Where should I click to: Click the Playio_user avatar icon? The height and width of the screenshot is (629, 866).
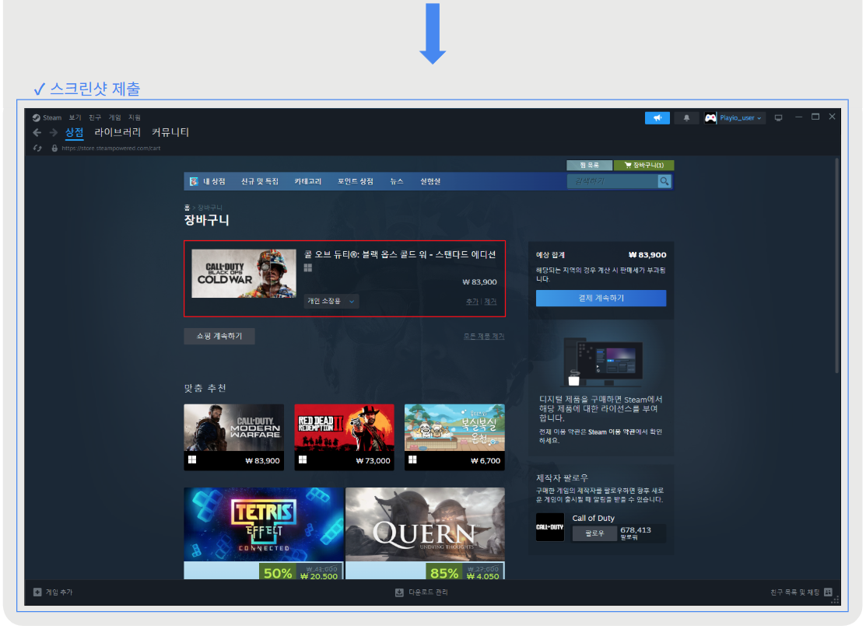pyautogui.click(x=710, y=118)
